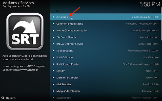162x101 pixels.
Task: Select MyEpisodeCalendar add-on
Action: (x=106, y=91)
